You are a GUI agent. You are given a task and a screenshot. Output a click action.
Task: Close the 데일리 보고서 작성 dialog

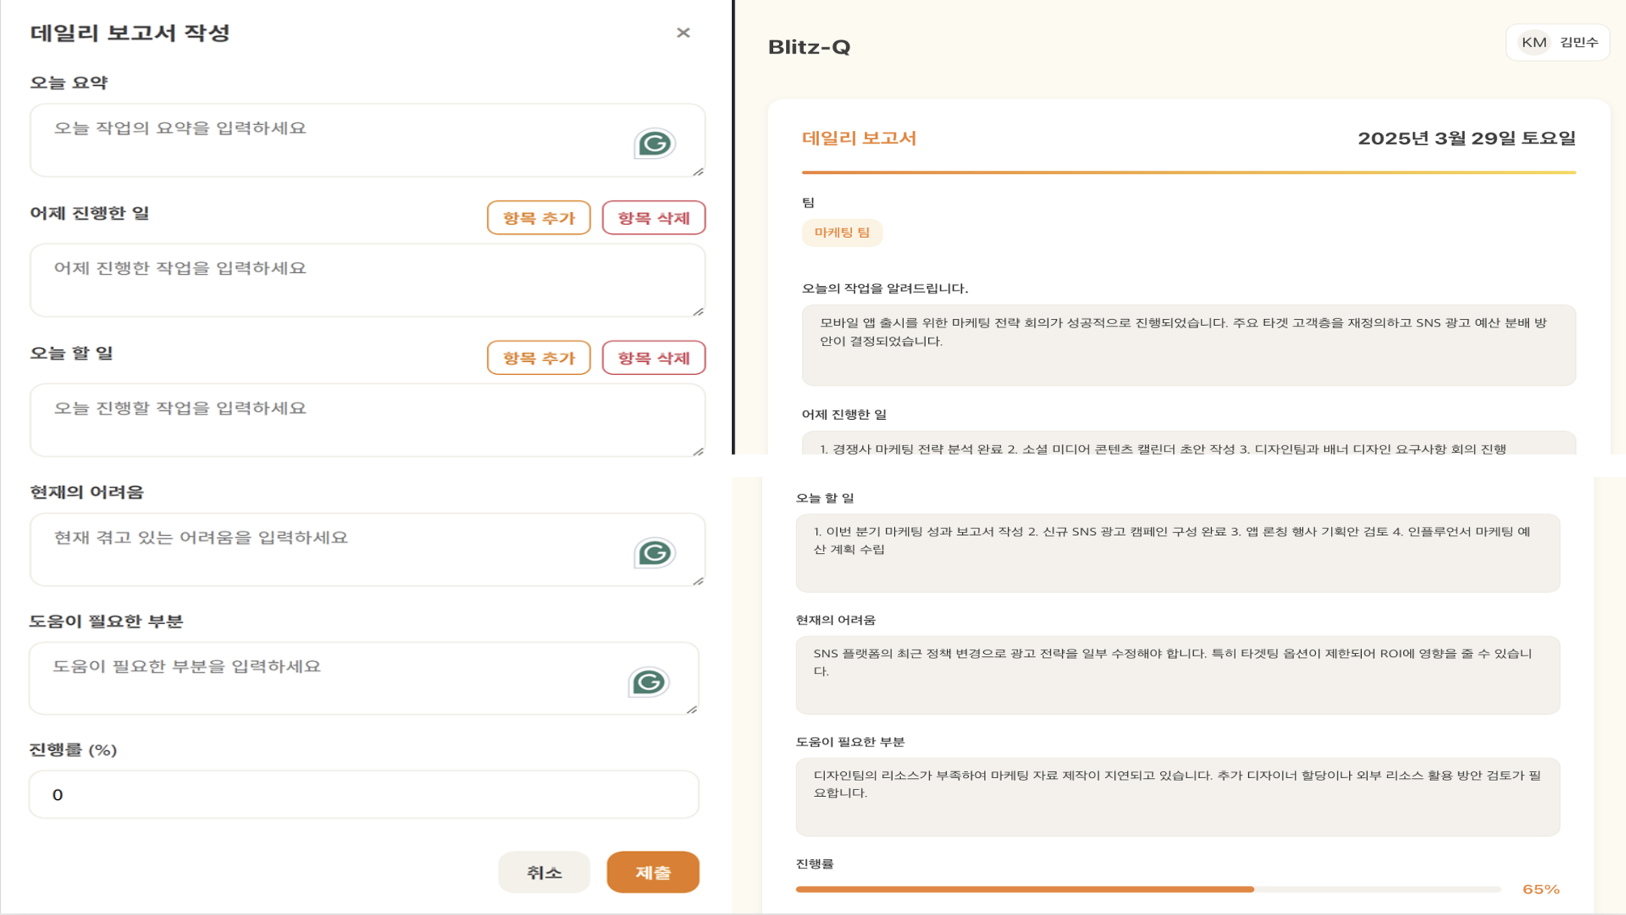pyautogui.click(x=683, y=32)
